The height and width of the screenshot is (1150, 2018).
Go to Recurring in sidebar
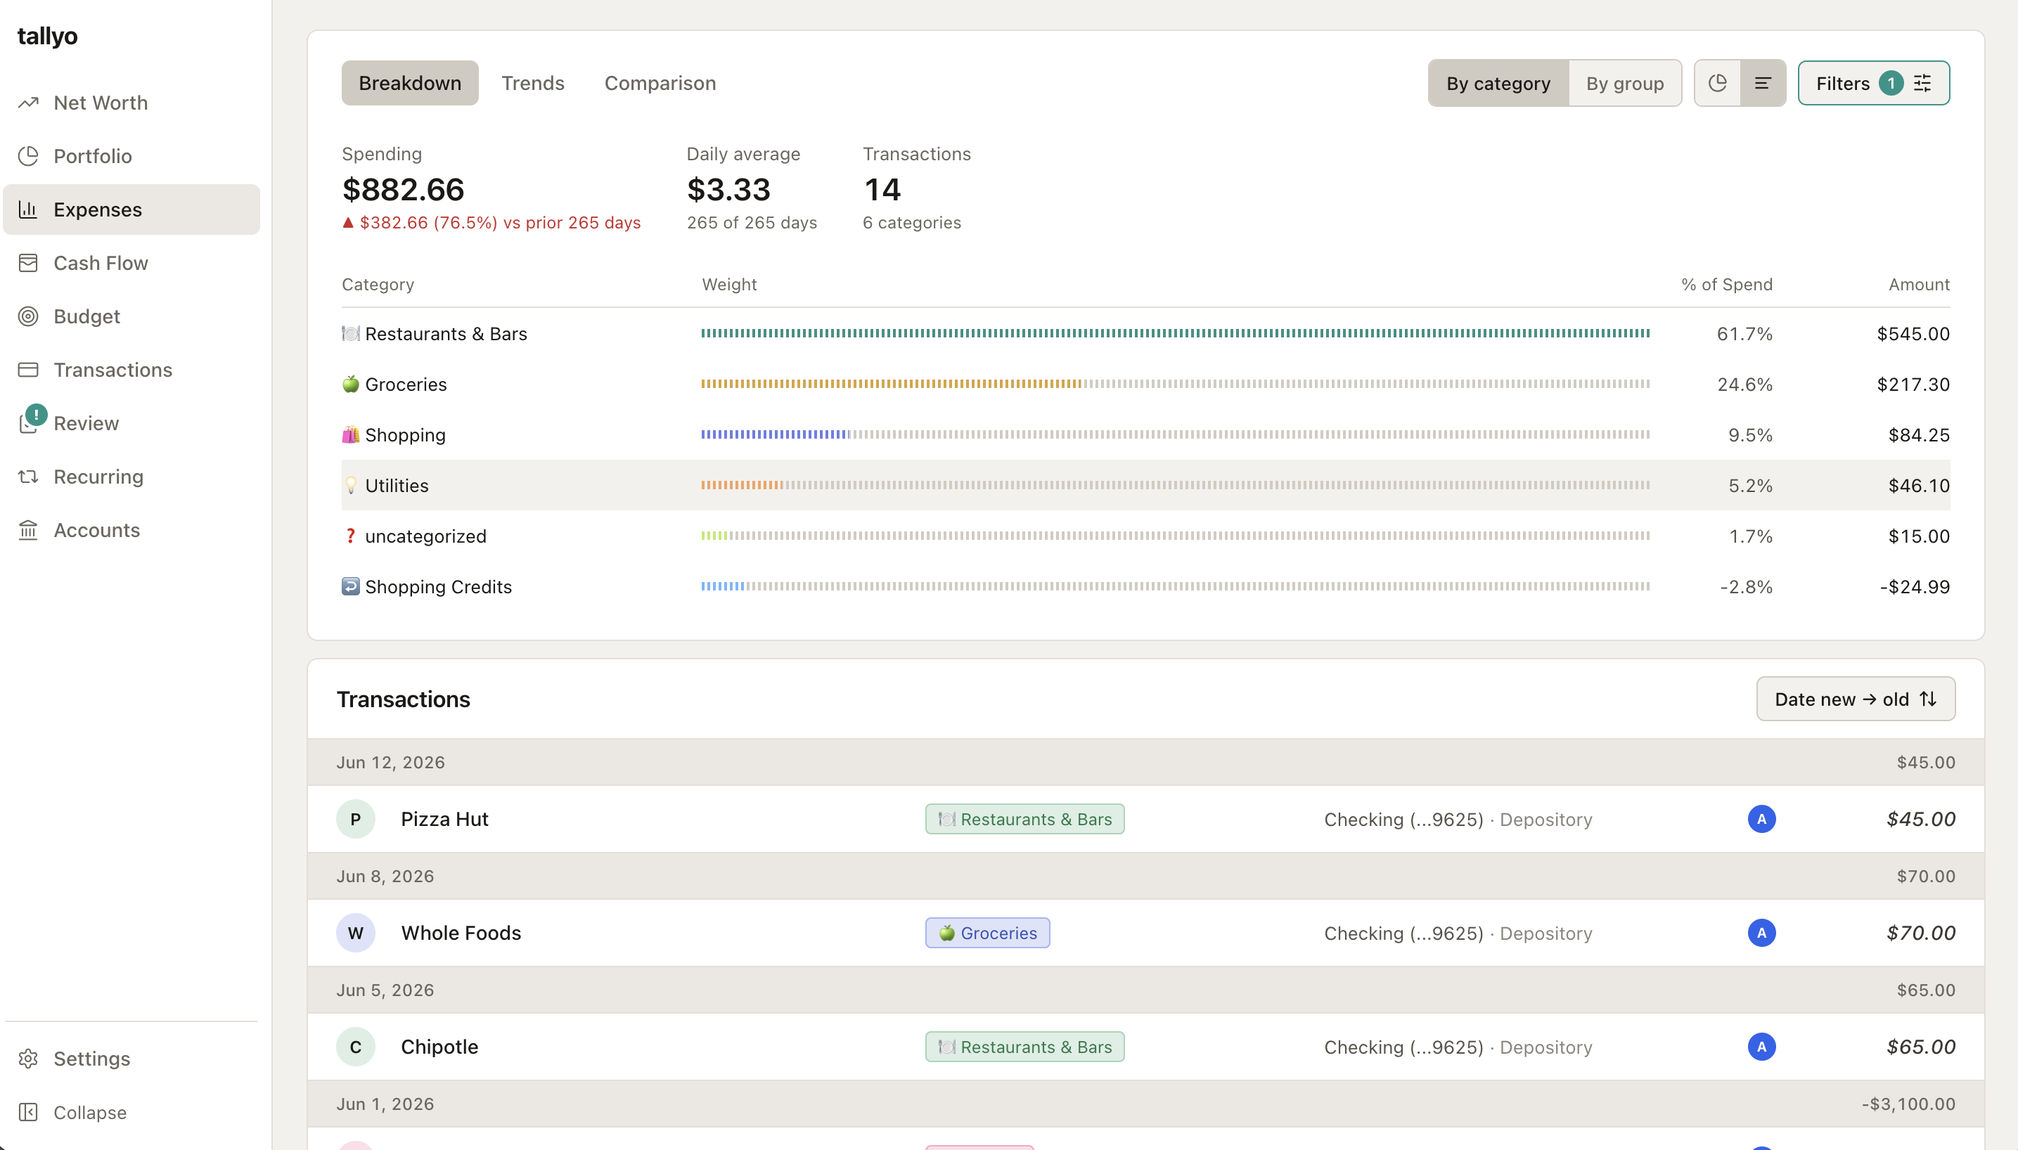click(131, 477)
